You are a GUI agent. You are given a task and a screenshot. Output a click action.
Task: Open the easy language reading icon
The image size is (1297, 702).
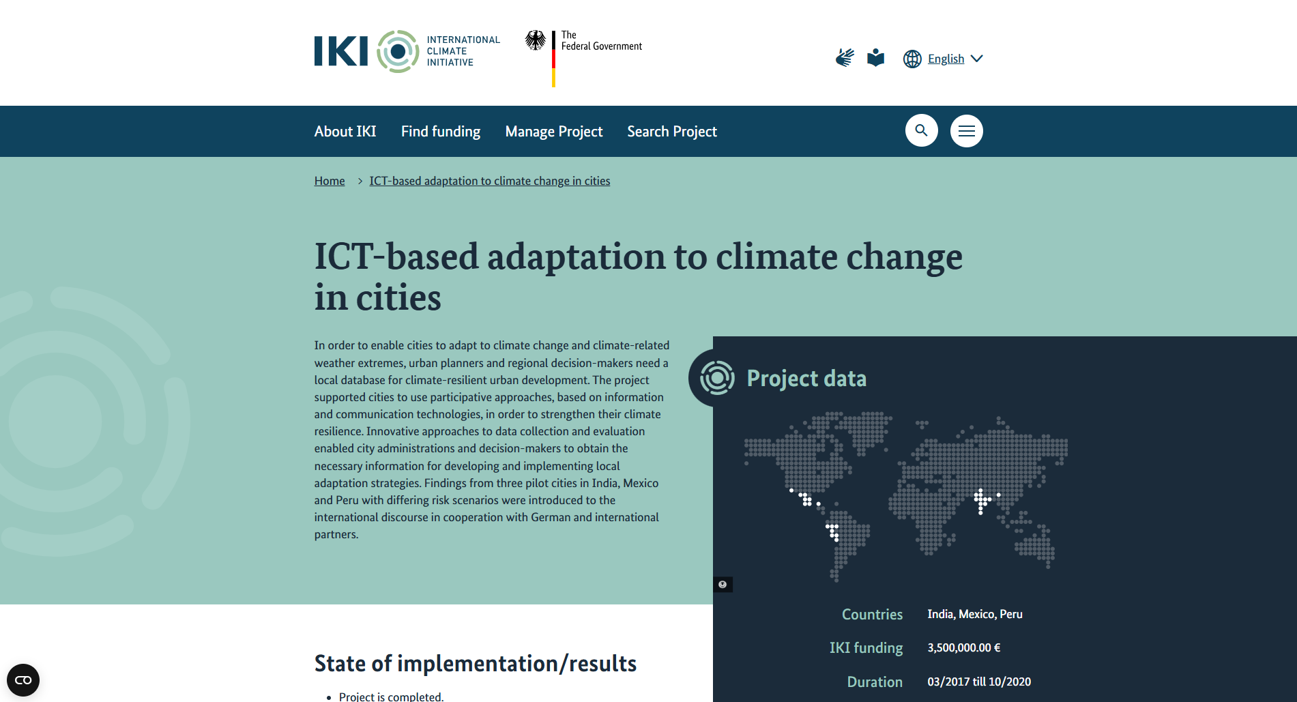[x=875, y=58]
